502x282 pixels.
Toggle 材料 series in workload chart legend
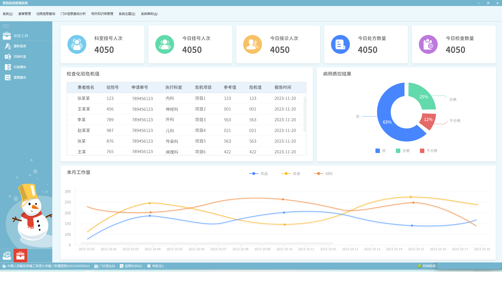tap(323, 174)
